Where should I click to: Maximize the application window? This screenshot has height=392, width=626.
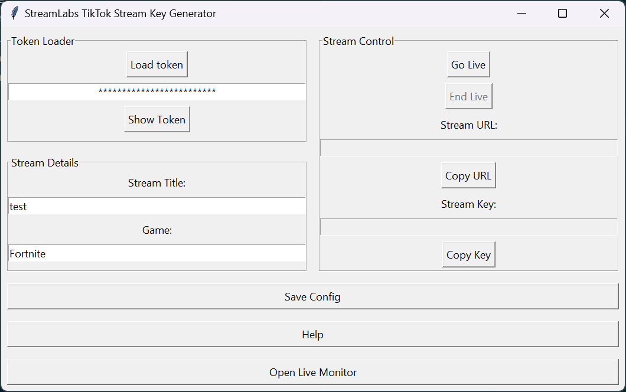(x=562, y=13)
